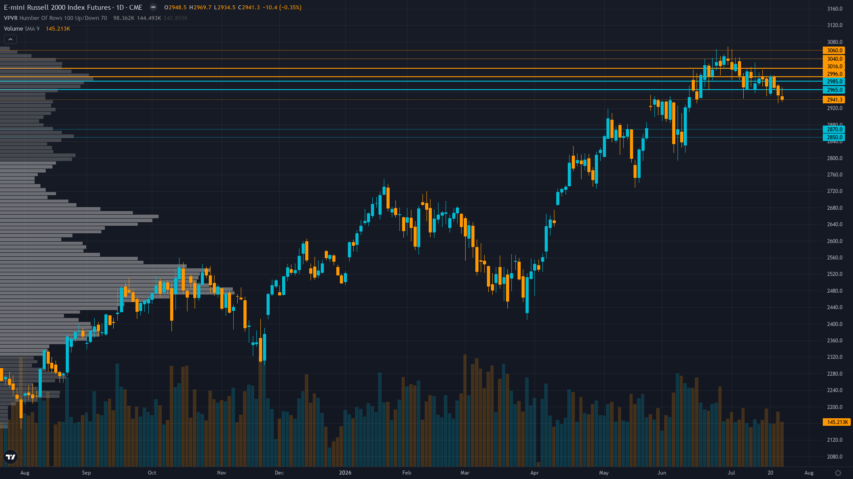This screenshot has width=853, height=479.
Task: Click the 2965.0 blue price label
Action: pyautogui.click(x=834, y=90)
